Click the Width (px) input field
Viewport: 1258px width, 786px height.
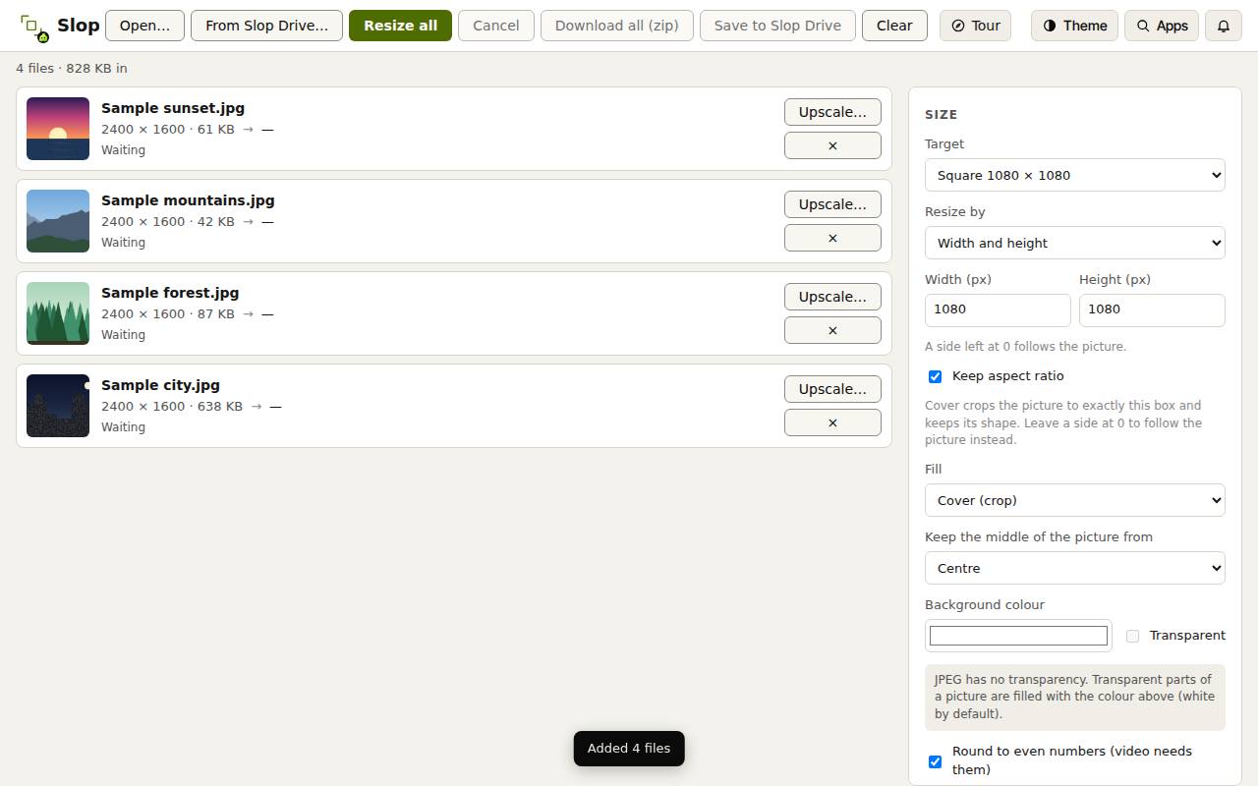998,309
